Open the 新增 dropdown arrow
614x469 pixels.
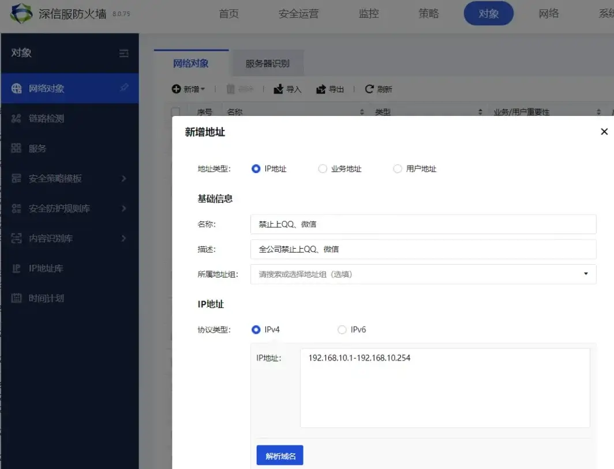203,89
